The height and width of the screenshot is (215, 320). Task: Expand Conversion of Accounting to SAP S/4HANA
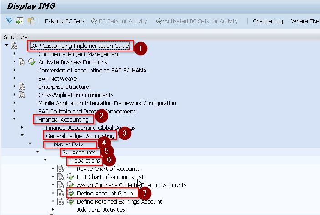click(x=14, y=70)
